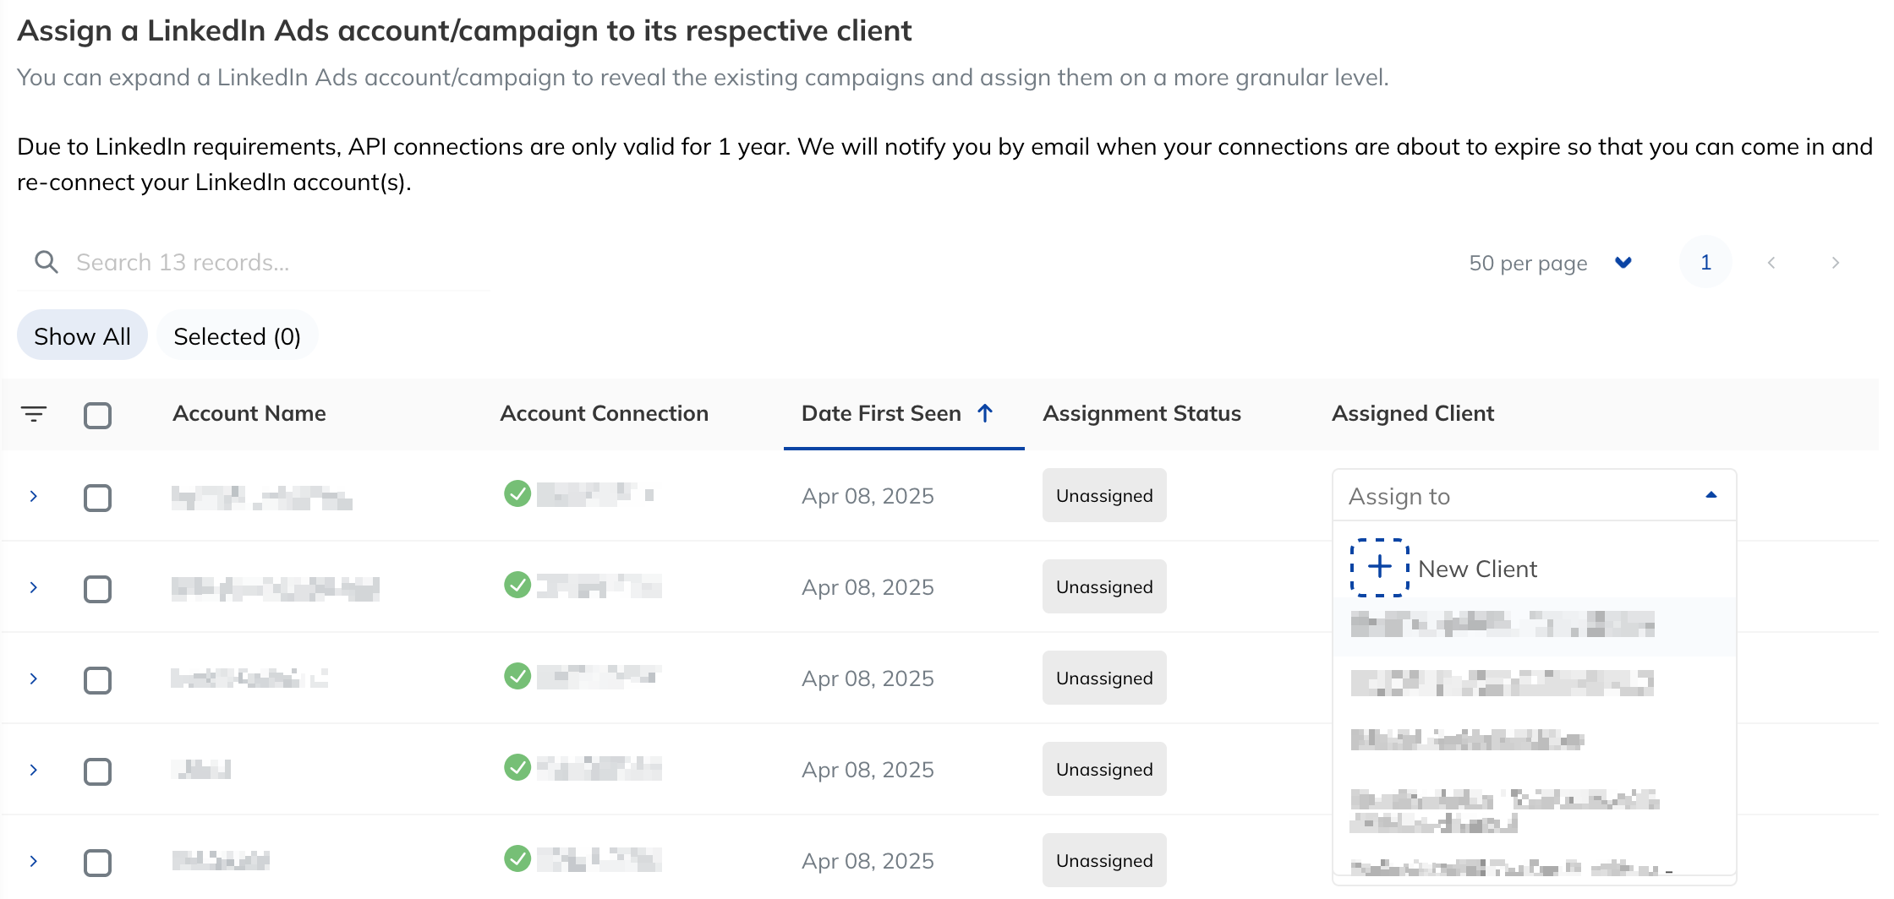Click page number 1
Image resolution: width=1894 pixels, height=899 pixels.
tap(1705, 263)
